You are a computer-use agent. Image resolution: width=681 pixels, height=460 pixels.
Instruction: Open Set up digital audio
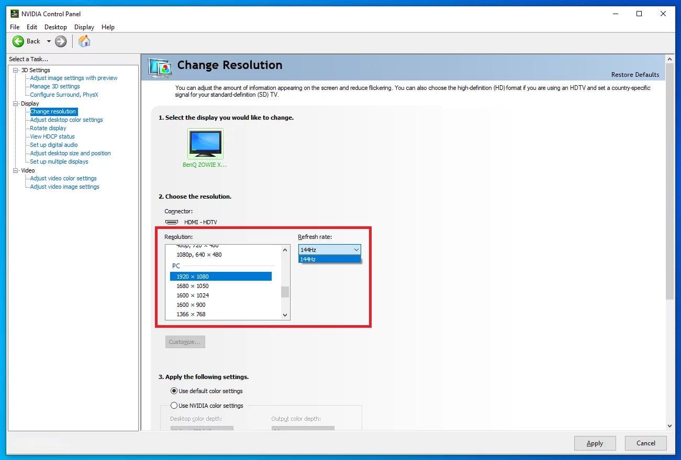(x=54, y=145)
